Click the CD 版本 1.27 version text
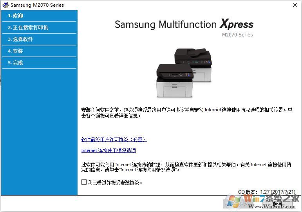The image size is (302, 212). point(267,192)
